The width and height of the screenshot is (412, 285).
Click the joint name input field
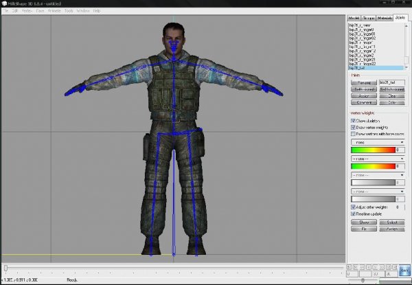[x=392, y=82]
